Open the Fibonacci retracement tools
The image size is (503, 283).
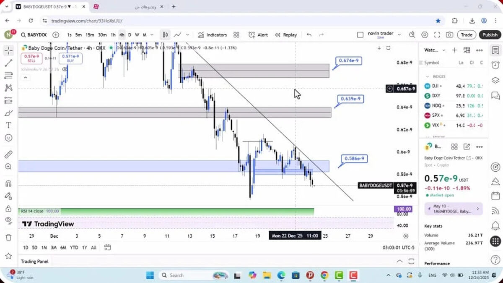click(x=8, y=76)
